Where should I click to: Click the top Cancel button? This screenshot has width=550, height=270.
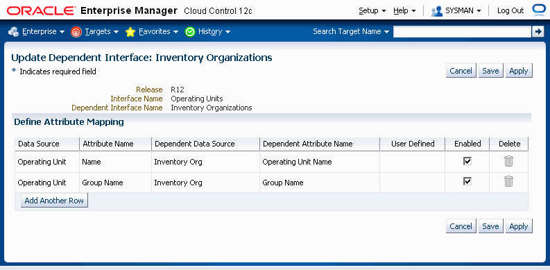click(x=461, y=71)
